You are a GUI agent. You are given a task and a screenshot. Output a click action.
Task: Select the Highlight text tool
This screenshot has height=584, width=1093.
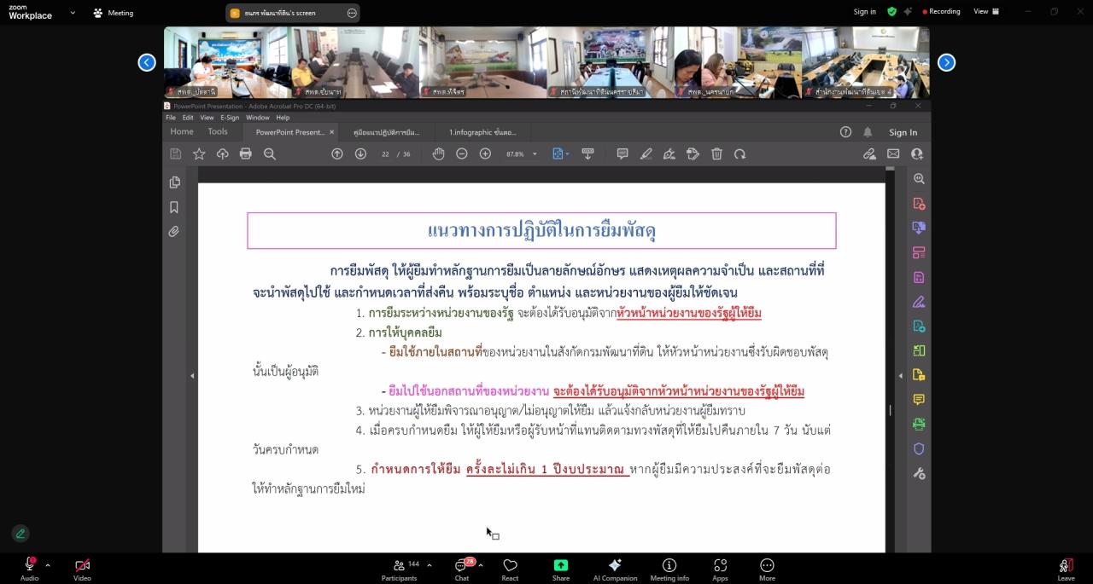646,153
